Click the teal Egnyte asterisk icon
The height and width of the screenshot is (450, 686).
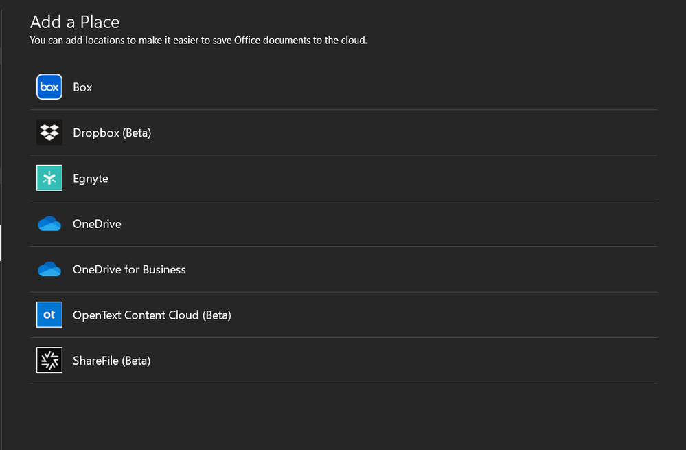click(x=49, y=178)
